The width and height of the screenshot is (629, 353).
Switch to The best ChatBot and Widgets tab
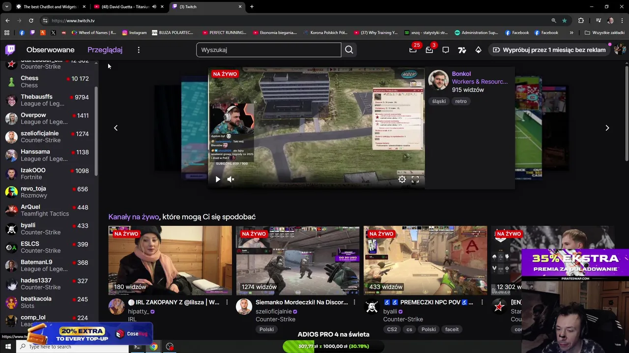(50, 7)
